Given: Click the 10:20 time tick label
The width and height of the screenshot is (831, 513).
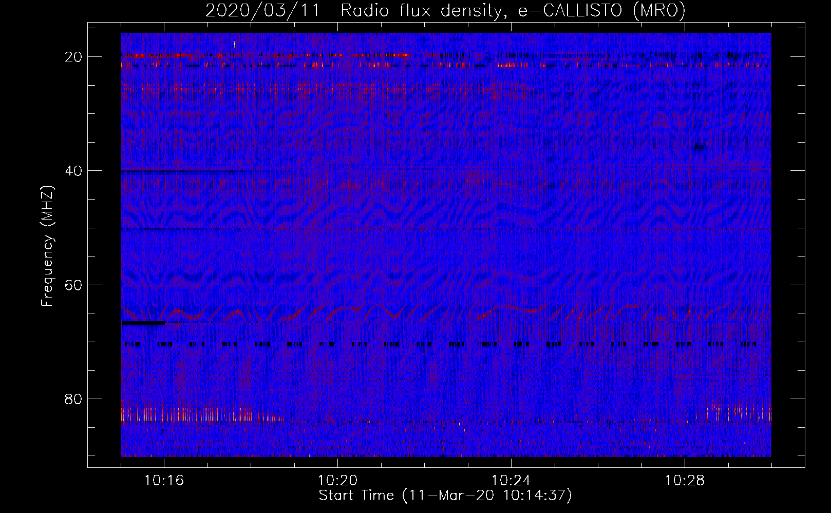Looking at the screenshot, I should point(337,481).
